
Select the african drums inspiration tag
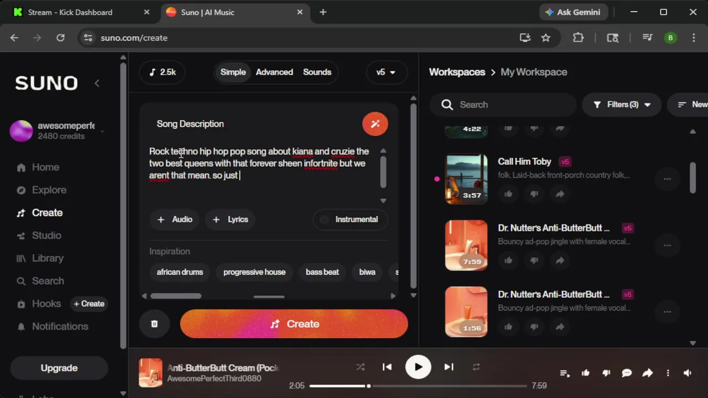point(180,272)
